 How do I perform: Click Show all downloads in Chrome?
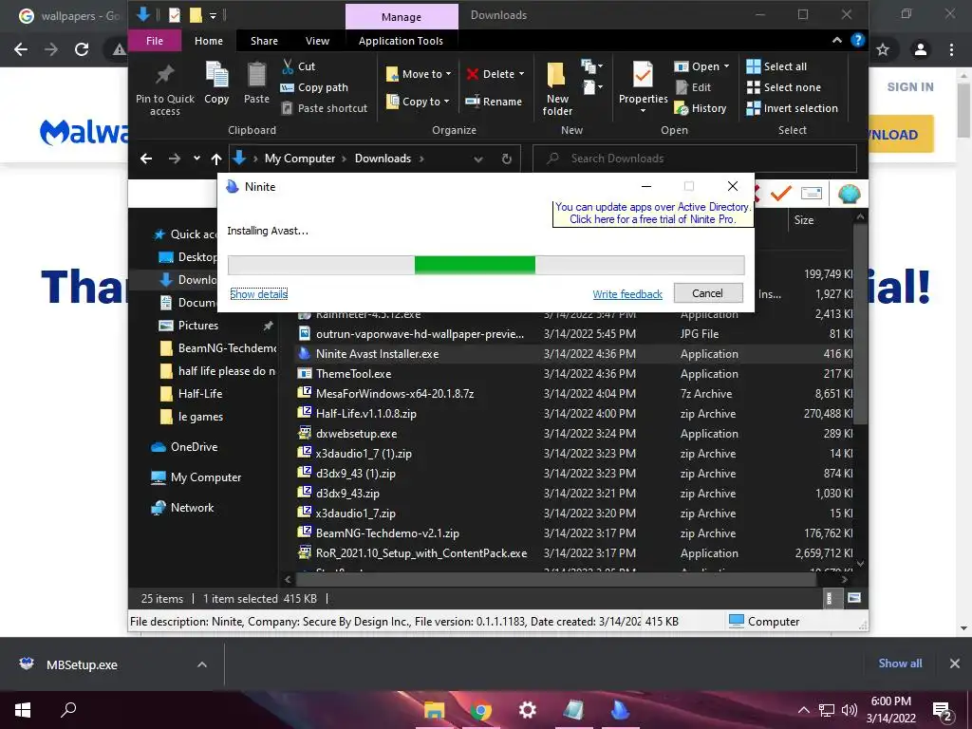coord(900,664)
